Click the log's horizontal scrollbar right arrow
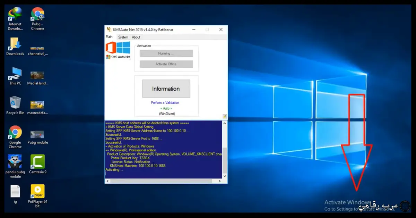The width and height of the screenshot is (416, 218). (219, 181)
